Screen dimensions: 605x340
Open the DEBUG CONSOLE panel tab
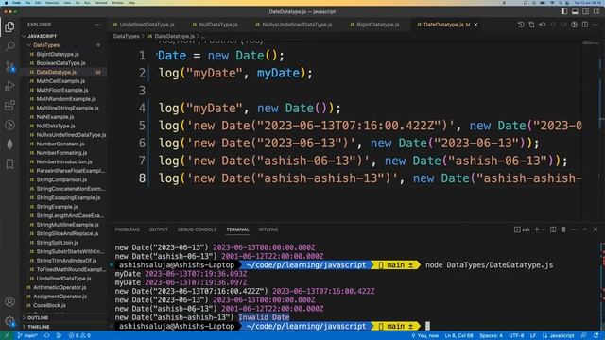[x=197, y=229]
